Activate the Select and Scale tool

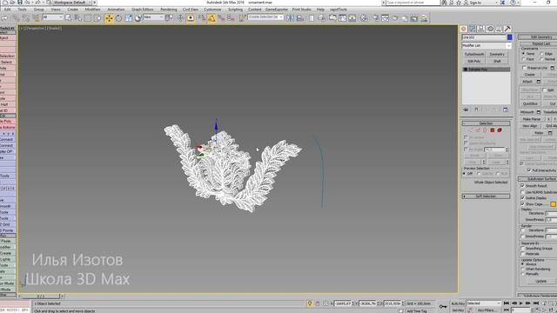click(128, 18)
